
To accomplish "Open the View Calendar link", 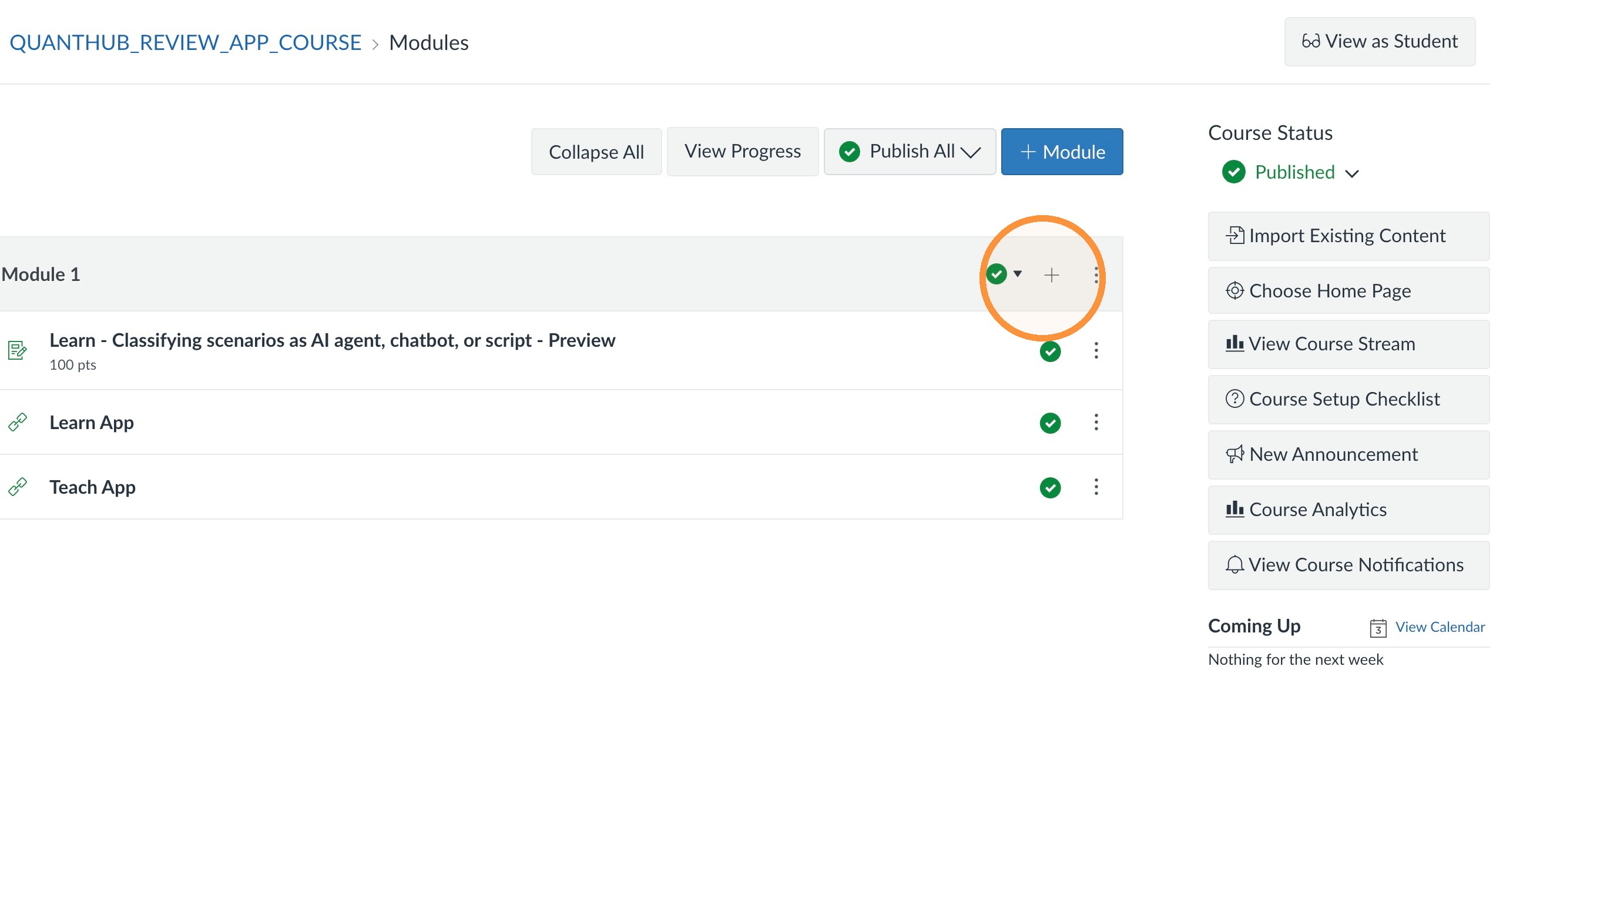I will click(1440, 627).
